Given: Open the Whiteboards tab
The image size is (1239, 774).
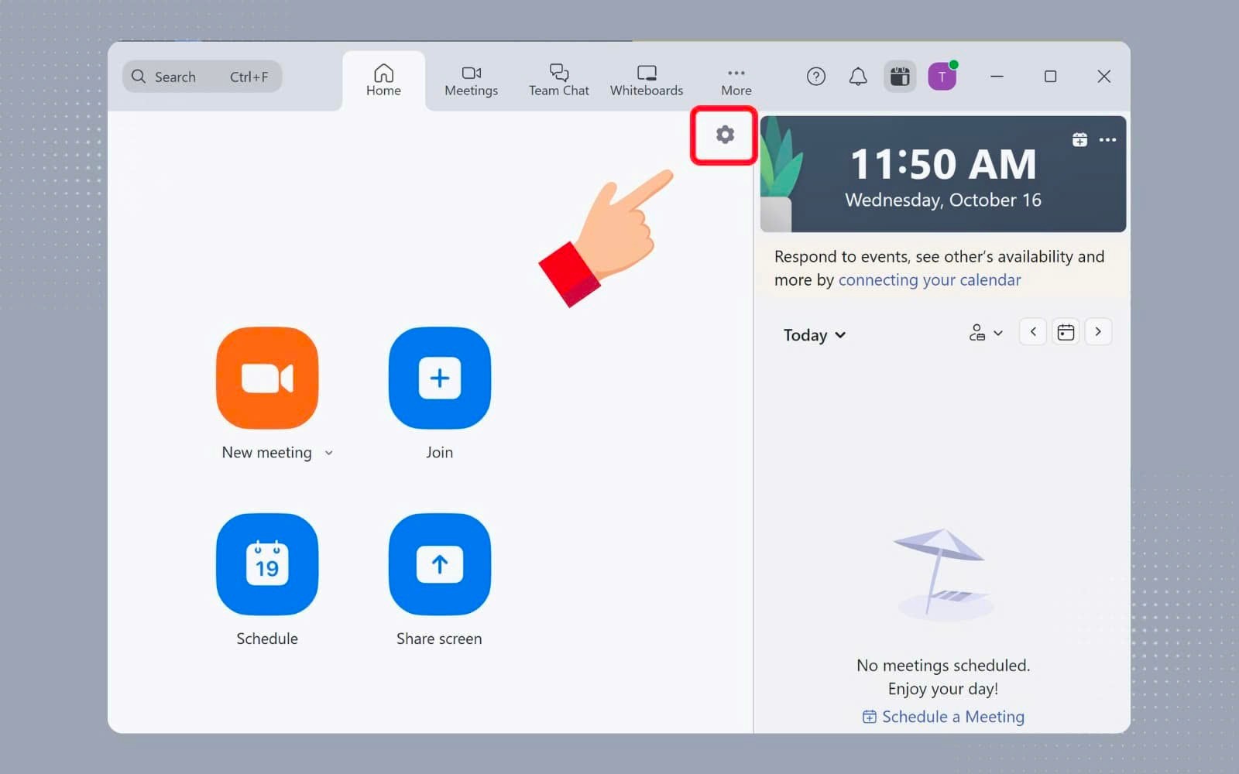Looking at the screenshot, I should click(647, 80).
